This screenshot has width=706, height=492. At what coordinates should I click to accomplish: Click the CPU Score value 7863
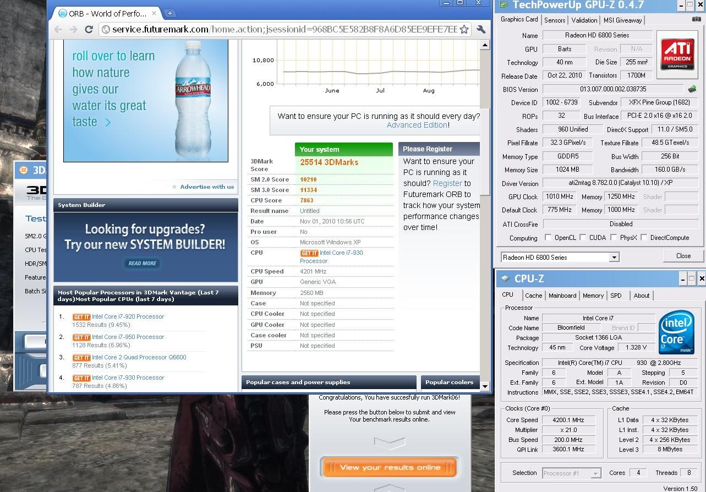(307, 201)
